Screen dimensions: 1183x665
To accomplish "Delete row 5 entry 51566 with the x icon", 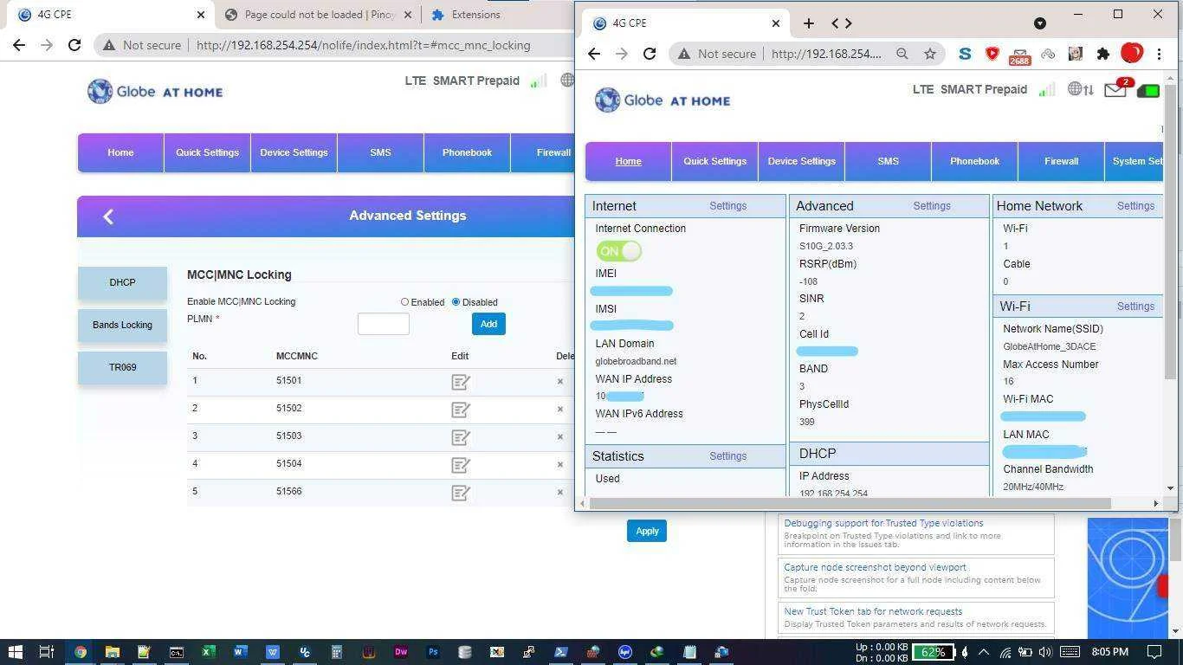I will 560,492.
